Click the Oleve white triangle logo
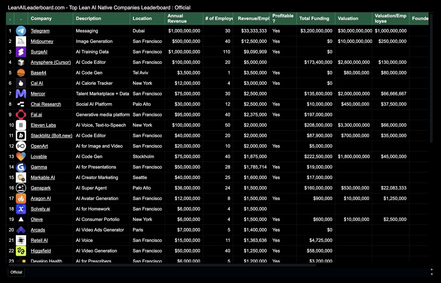Screen dimensions: 441x283 [21, 219]
